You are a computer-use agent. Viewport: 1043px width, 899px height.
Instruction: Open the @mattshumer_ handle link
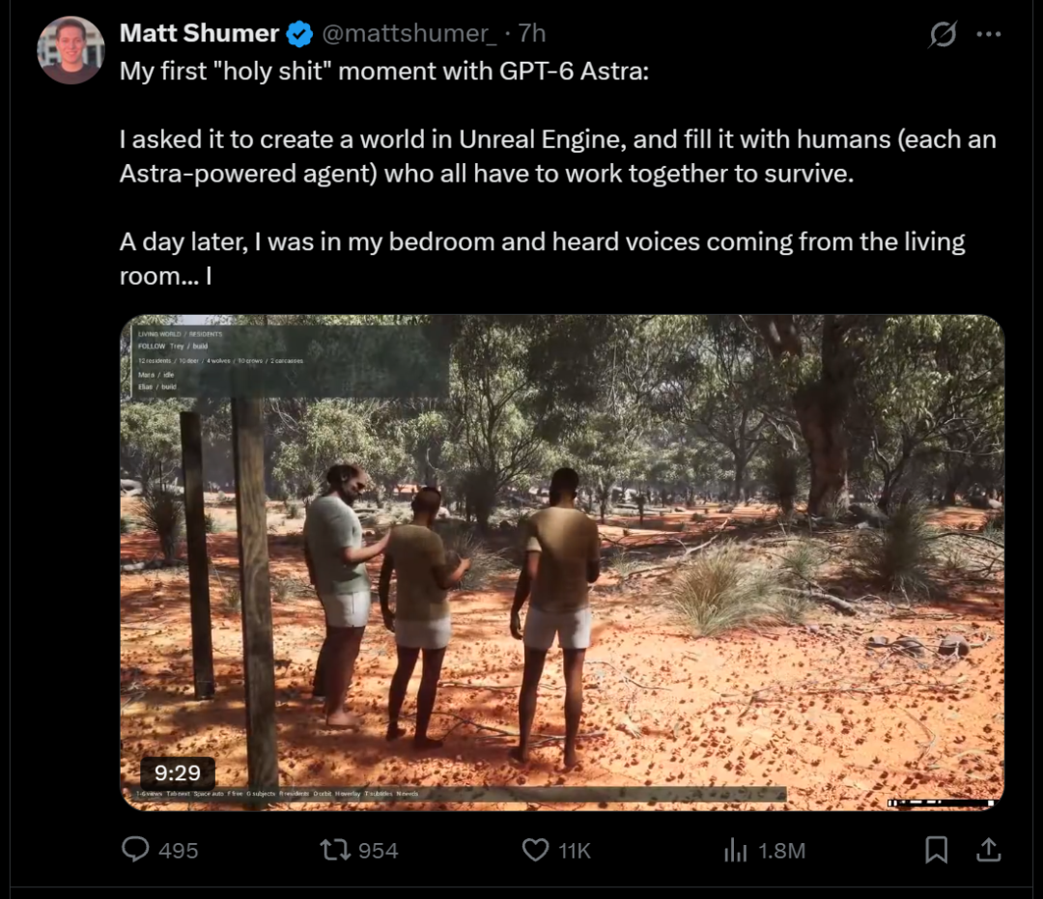point(409,33)
